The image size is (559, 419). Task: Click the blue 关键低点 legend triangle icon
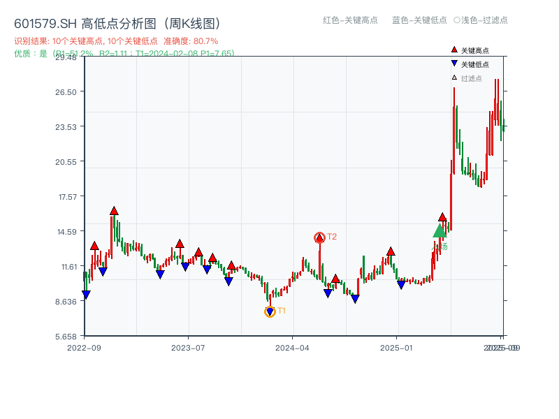click(x=454, y=64)
